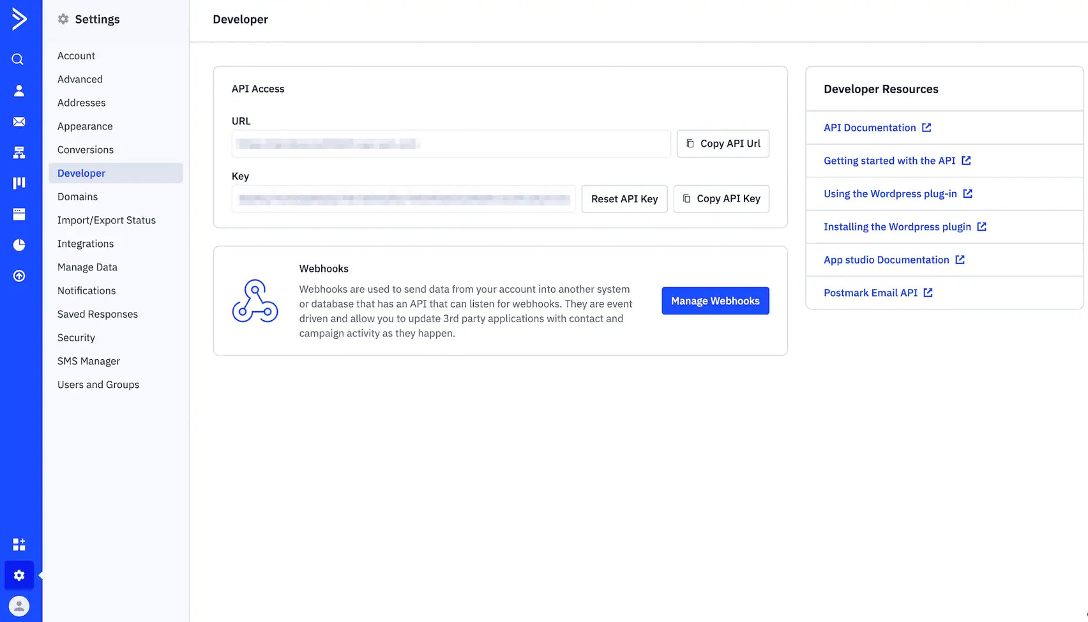Click the Settings gear icon
Screen dimensions: 1088x622
coord(19,575)
